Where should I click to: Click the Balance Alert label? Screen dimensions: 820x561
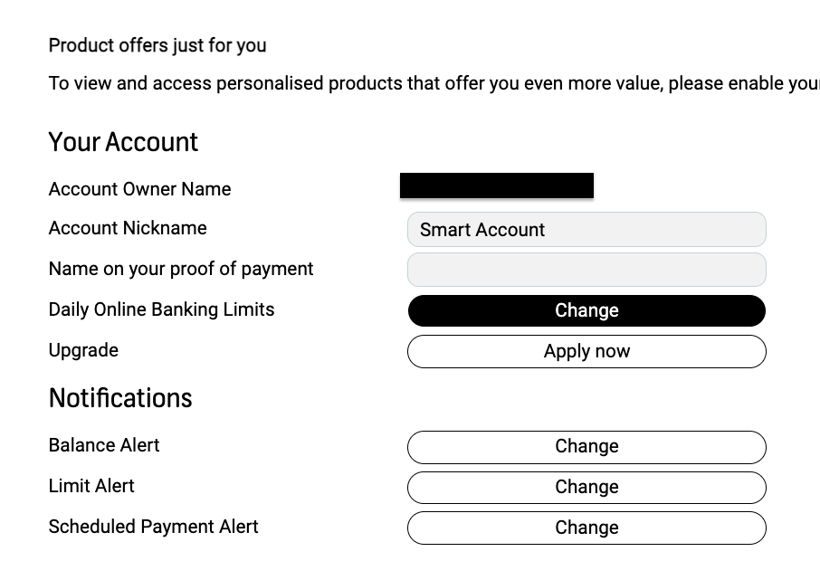click(x=104, y=445)
